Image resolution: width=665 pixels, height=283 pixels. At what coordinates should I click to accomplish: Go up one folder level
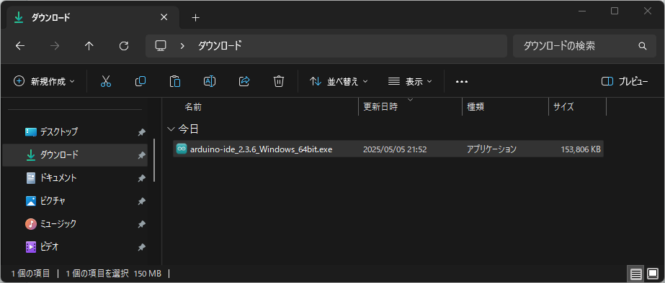coord(89,46)
